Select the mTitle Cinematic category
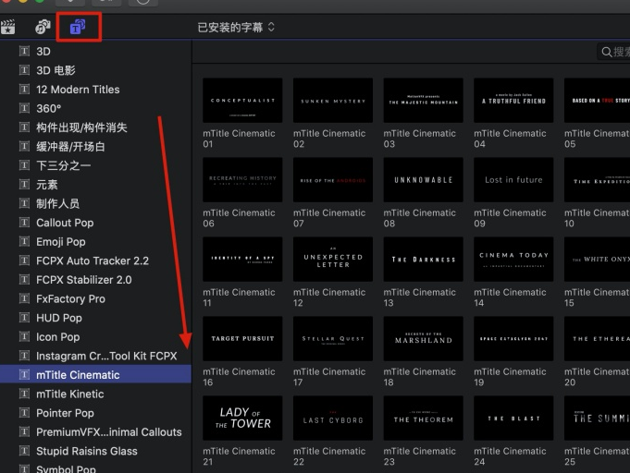 [x=95, y=375]
